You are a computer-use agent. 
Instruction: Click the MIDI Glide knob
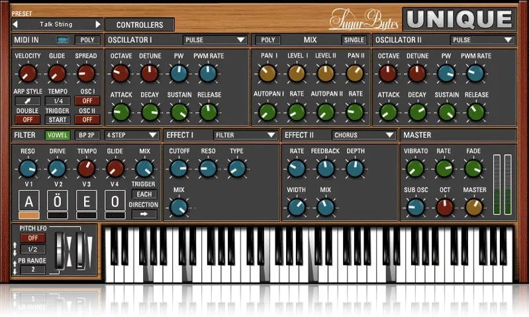tap(57, 73)
